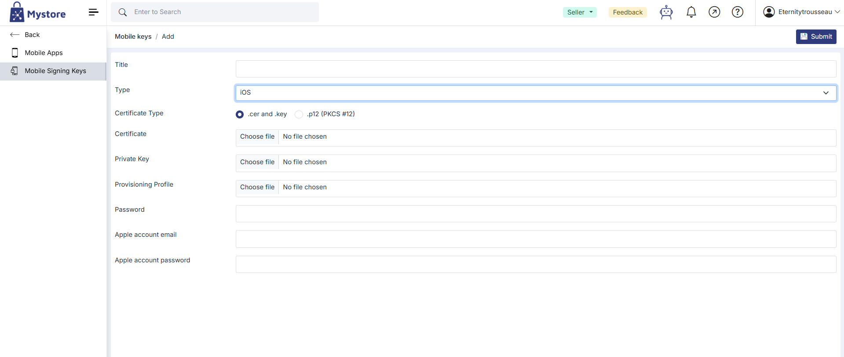
Task: Open the chatbot robot assistant icon
Action: point(666,12)
